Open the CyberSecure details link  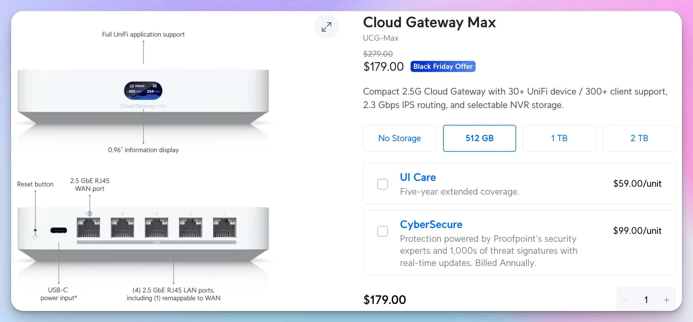(431, 224)
